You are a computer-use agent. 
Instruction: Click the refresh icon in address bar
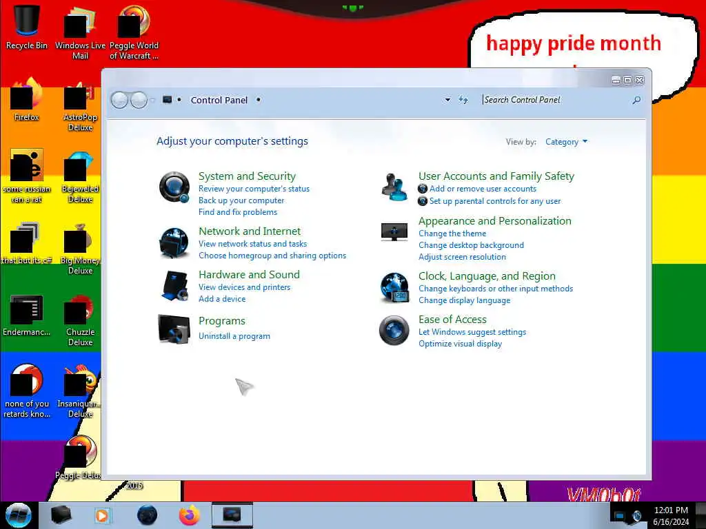pyautogui.click(x=463, y=100)
